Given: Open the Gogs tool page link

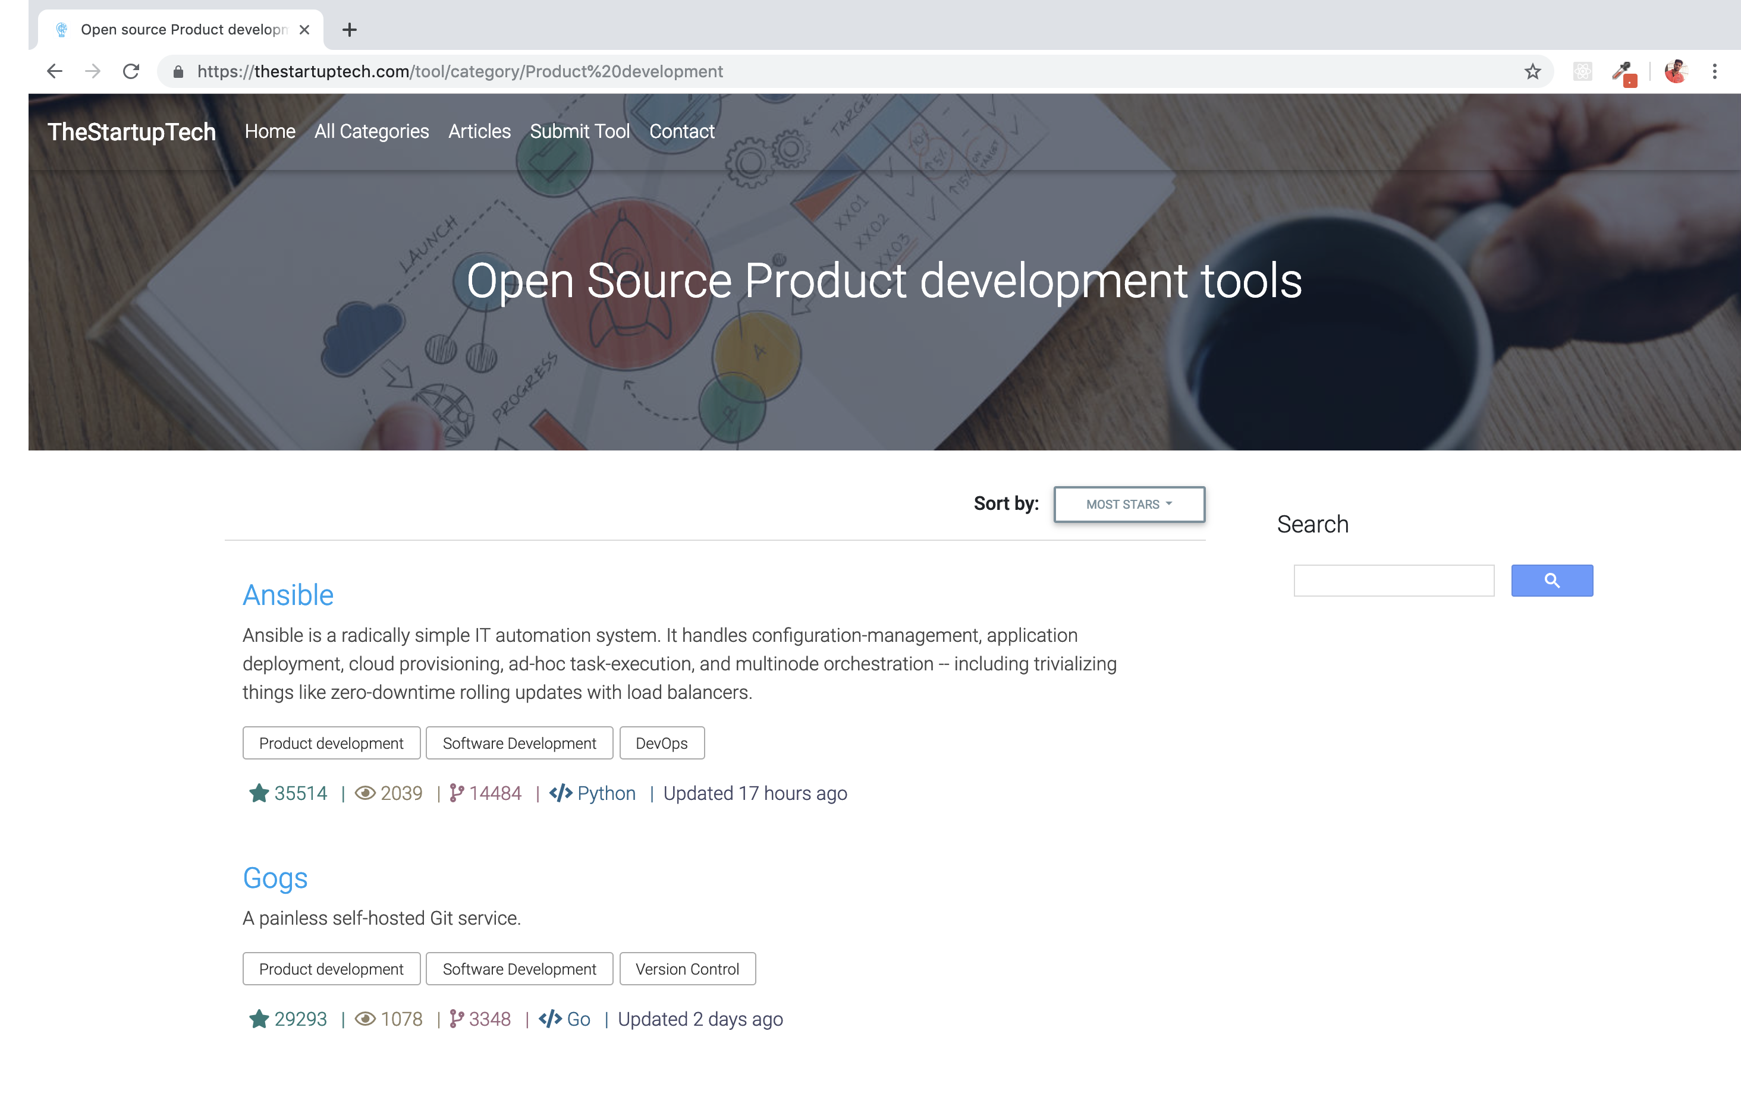Looking at the screenshot, I should (275, 878).
